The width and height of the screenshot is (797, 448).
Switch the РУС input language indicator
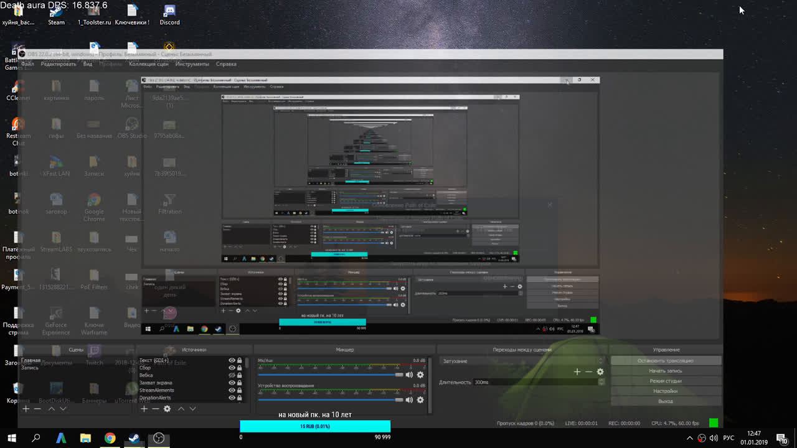728,438
